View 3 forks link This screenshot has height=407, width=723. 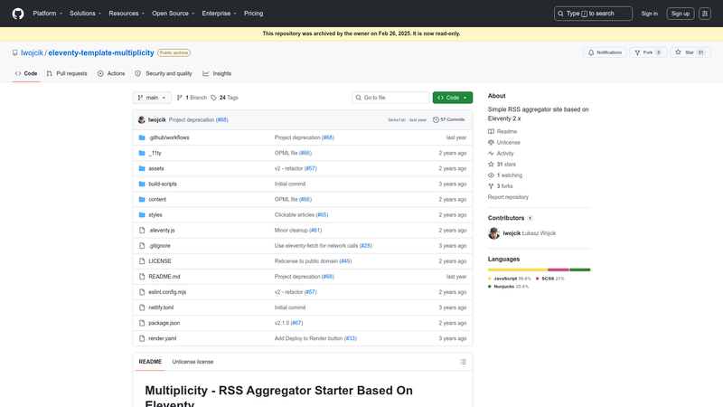[x=501, y=186]
